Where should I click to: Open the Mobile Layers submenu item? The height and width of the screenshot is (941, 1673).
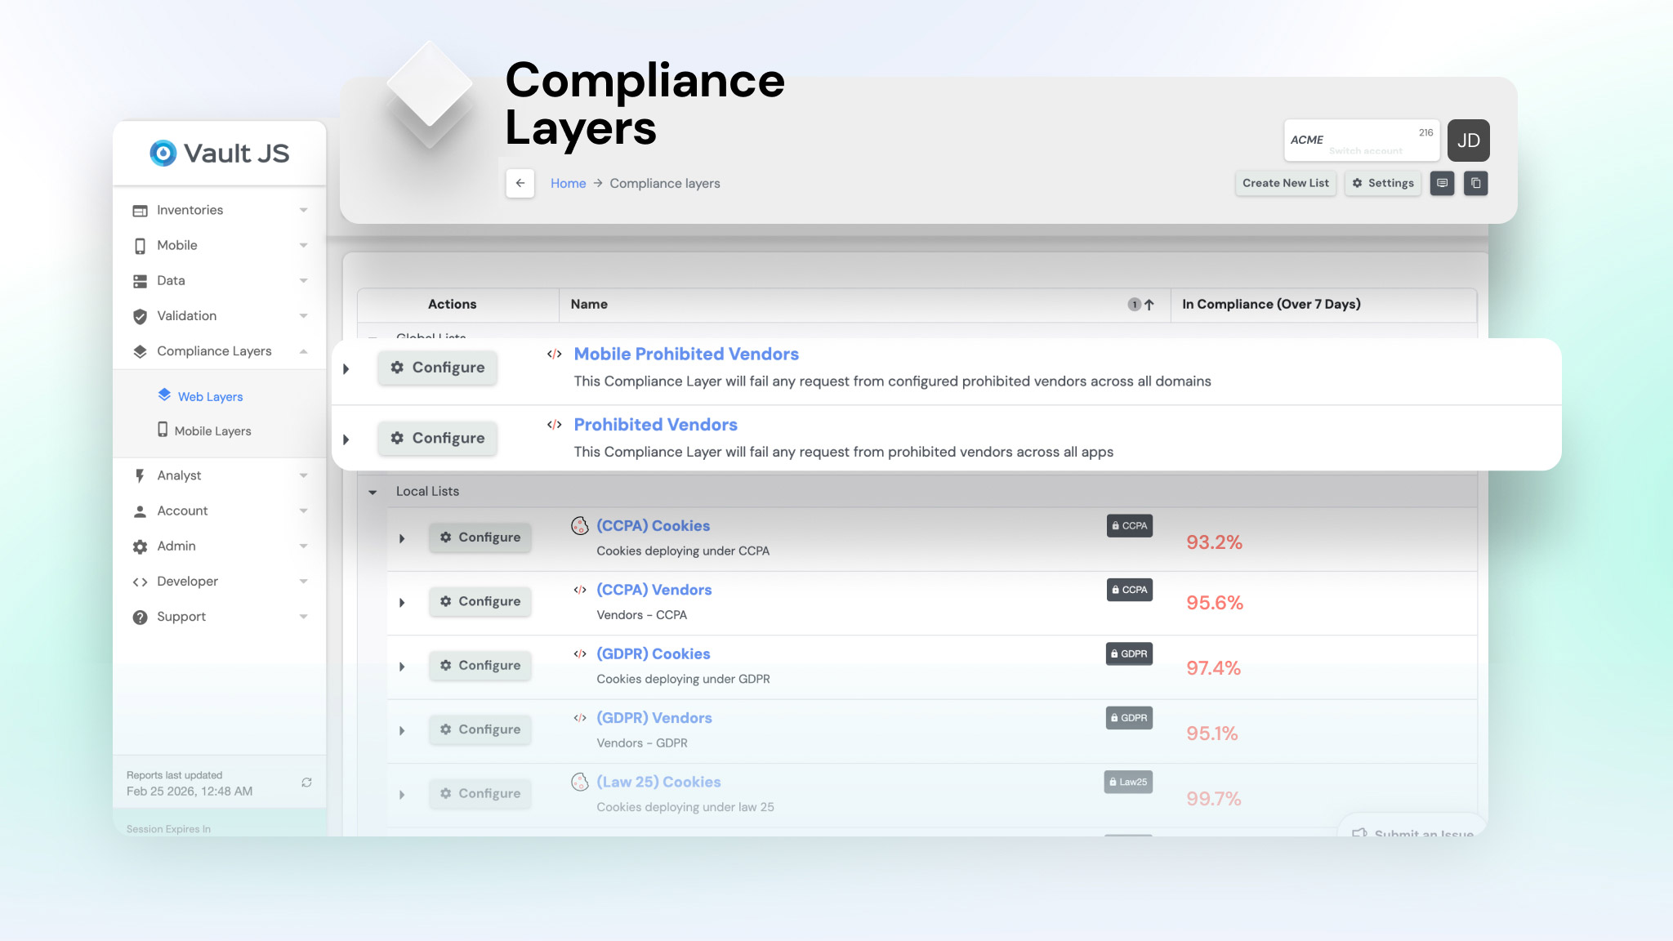pos(212,430)
